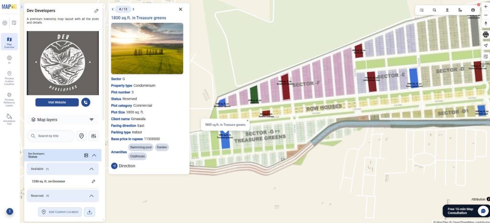Expand the Map layers dropdown
490x223 pixels.
pos(63,119)
